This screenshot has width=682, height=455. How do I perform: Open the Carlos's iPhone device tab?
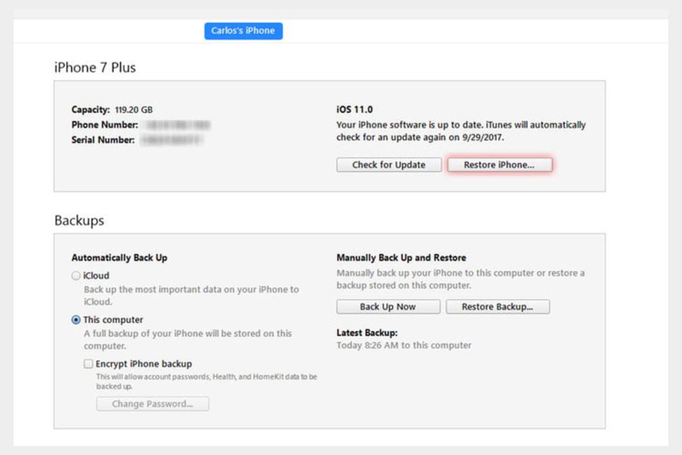pyautogui.click(x=243, y=31)
